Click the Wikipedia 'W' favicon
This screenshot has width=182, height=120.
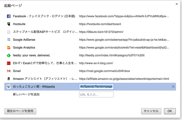pyautogui.click(x=9, y=87)
